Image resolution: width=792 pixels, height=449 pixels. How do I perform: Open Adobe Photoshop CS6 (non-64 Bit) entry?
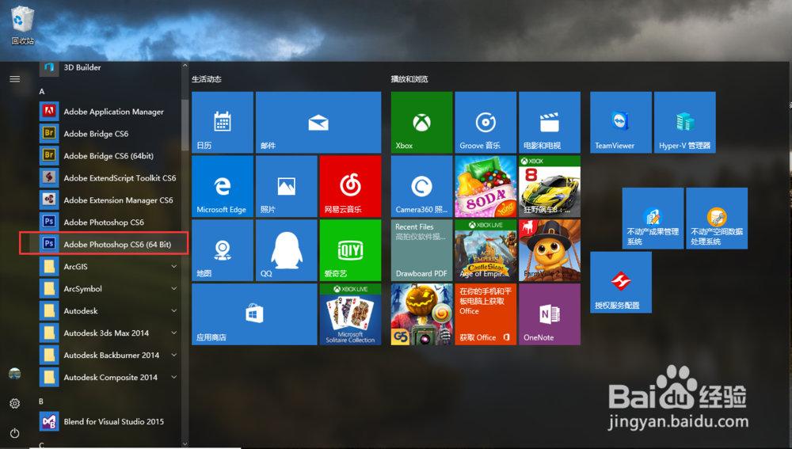109,223
